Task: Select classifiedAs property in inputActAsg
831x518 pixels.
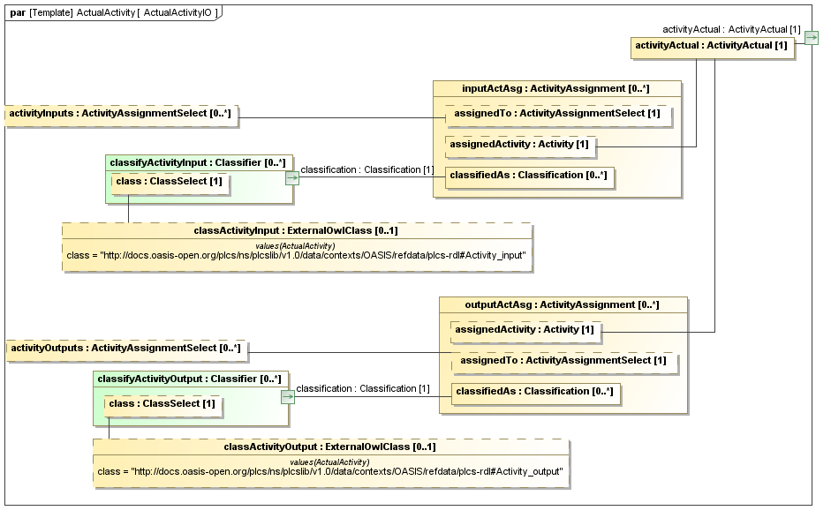Action: pos(527,175)
